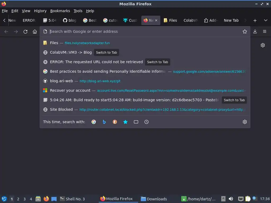
Task: Open the File menu
Action: 5,11
